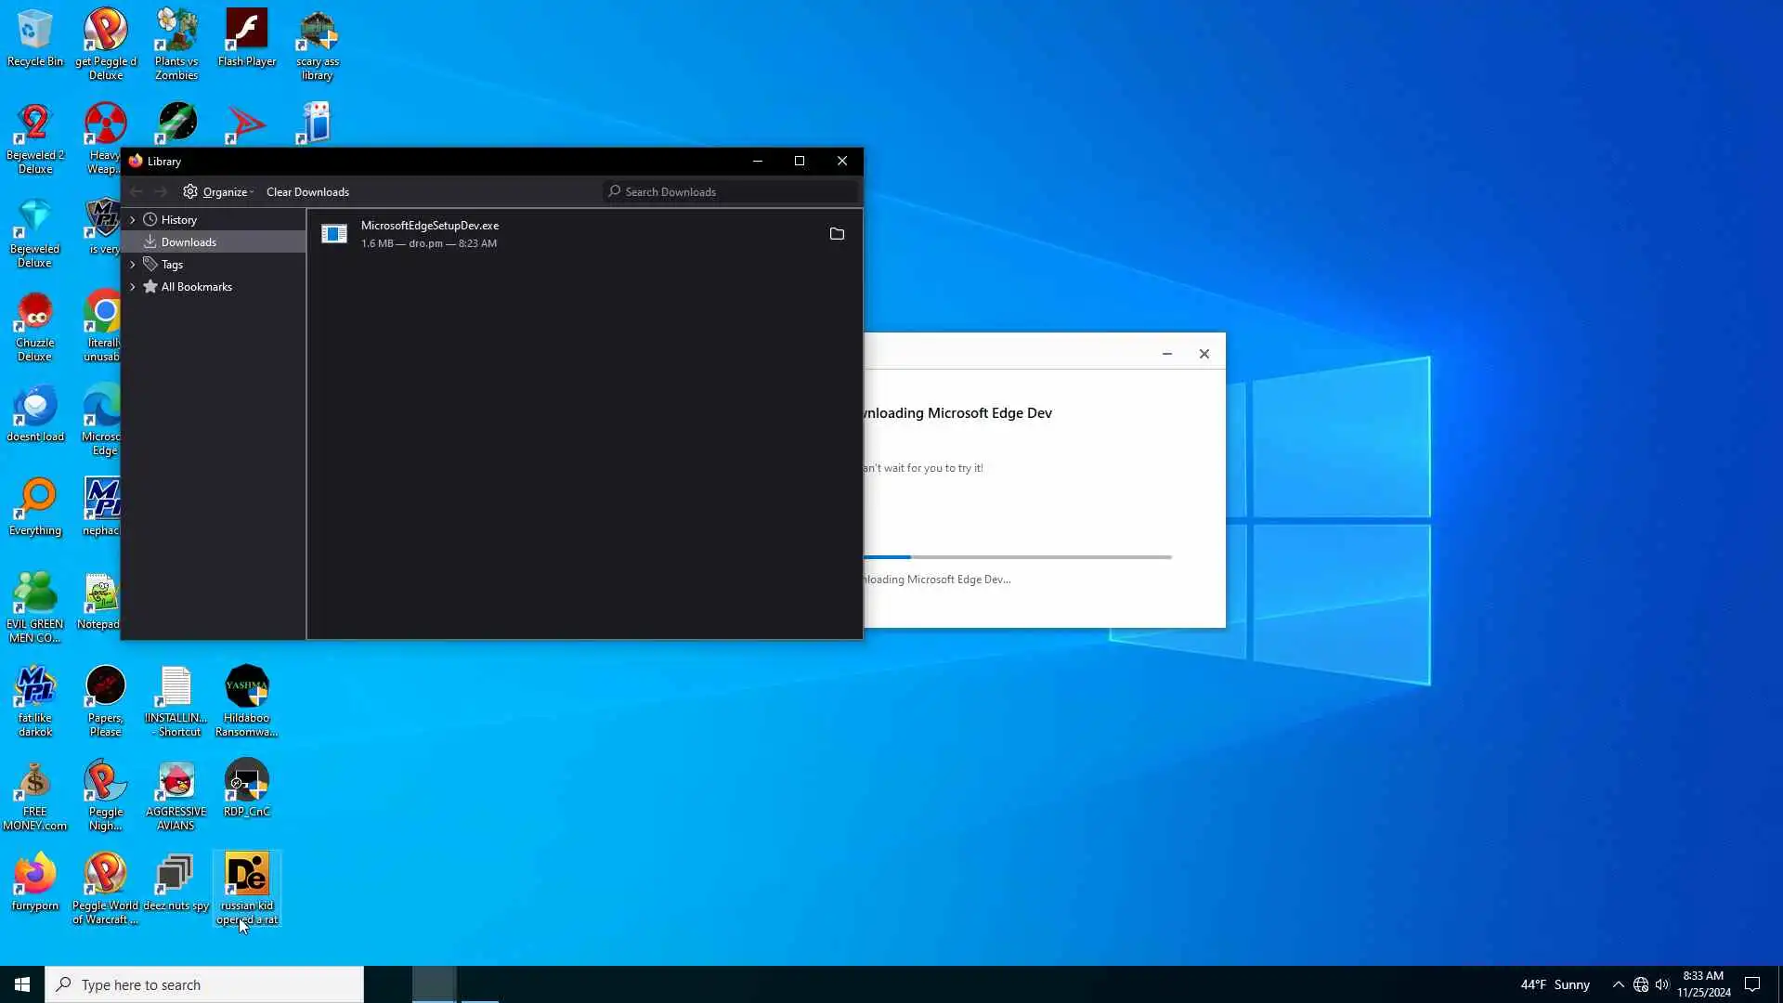Expand the Tags tree item
Screen dimensions: 1783x1003
point(133,265)
